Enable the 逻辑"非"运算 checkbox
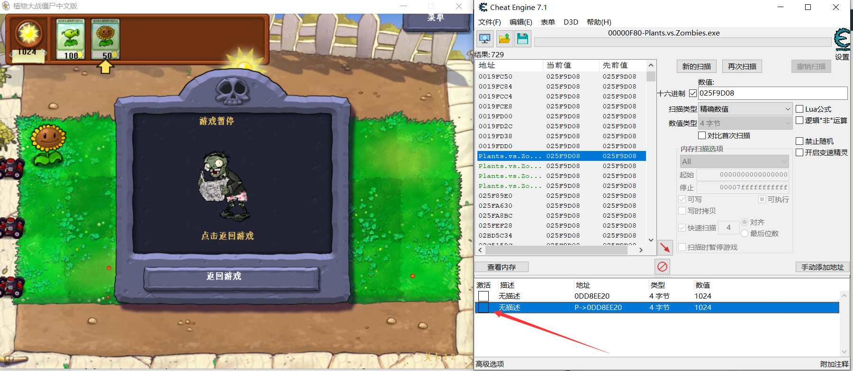853x371 pixels. tap(799, 120)
